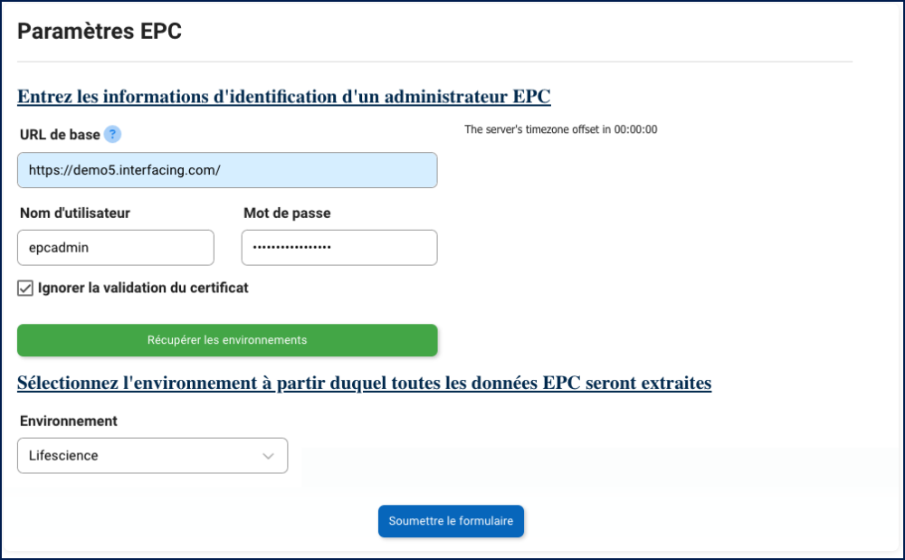This screenshot has height=560, width=905.
Task: Click the 'Nom d'utilisateur' label
Action: (x=75, y=214)
